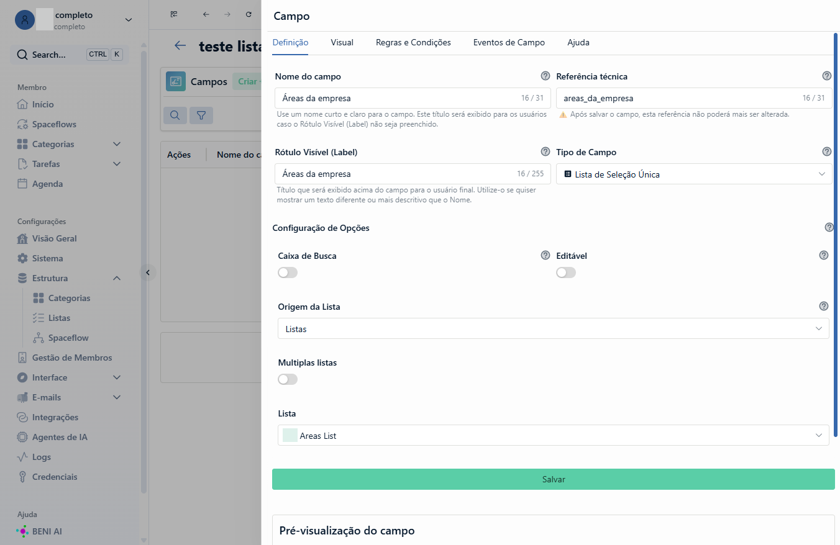Click the back arrow beside teste lista title
The width and height of the screenshot is (840, 545).
[x=180, y=45]
